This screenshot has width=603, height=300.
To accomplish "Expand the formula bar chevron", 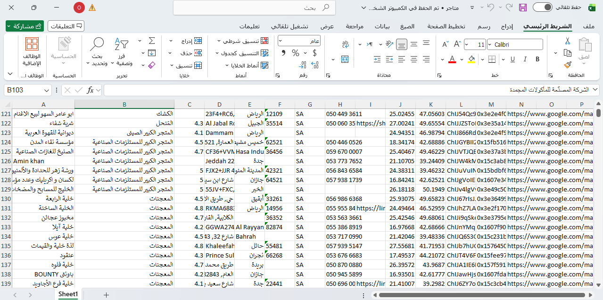I will [595, 90].
